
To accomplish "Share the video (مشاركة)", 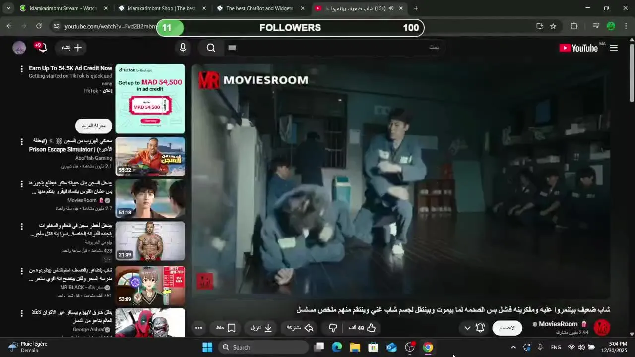I will [300, 328].
